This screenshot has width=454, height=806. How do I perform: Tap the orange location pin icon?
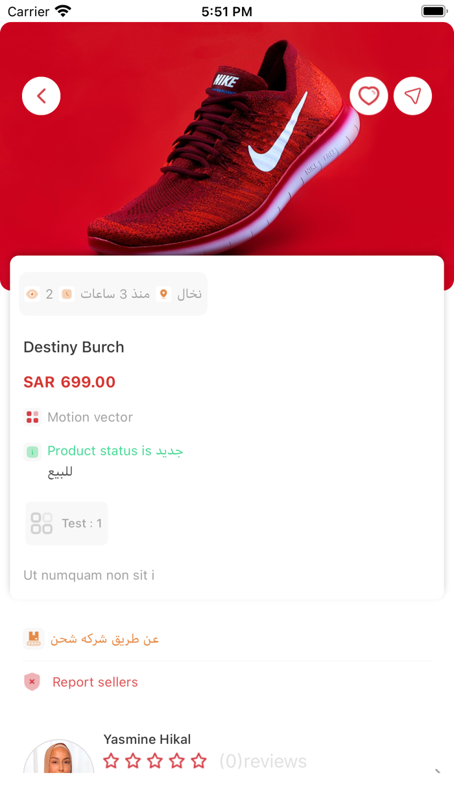164,294
